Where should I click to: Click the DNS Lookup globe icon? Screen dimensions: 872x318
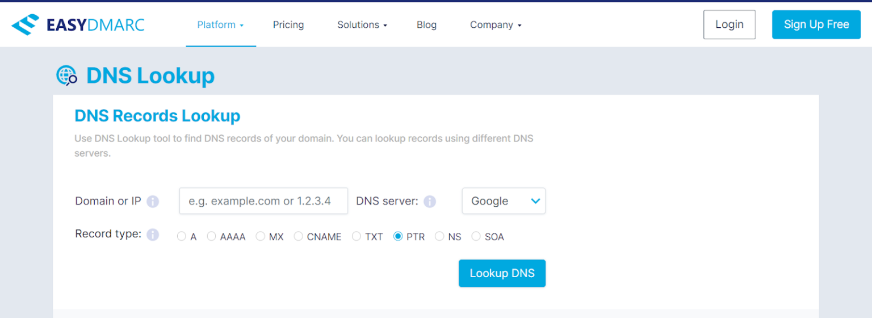click(x=66, y=76)
